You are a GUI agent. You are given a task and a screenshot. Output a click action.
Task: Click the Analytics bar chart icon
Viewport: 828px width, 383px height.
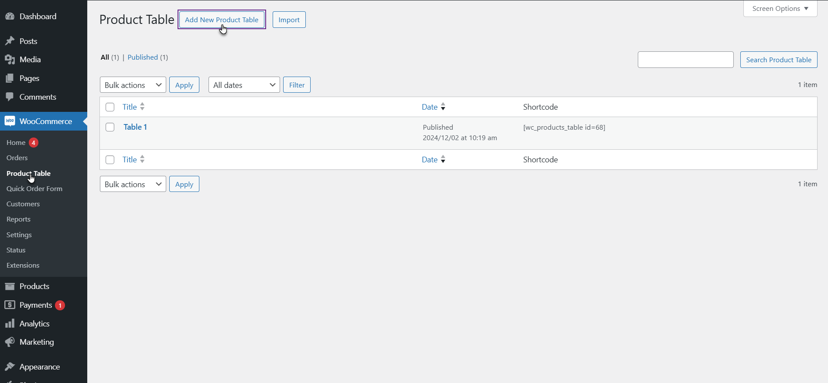pos(10,323)
